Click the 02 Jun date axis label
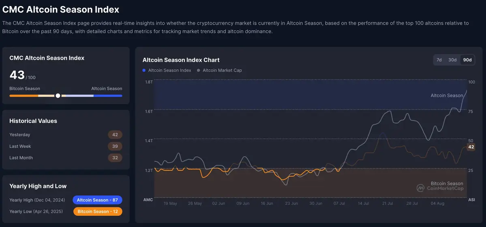Image resolution: width=486 pixels, height=227 pixels. point(218,204)
